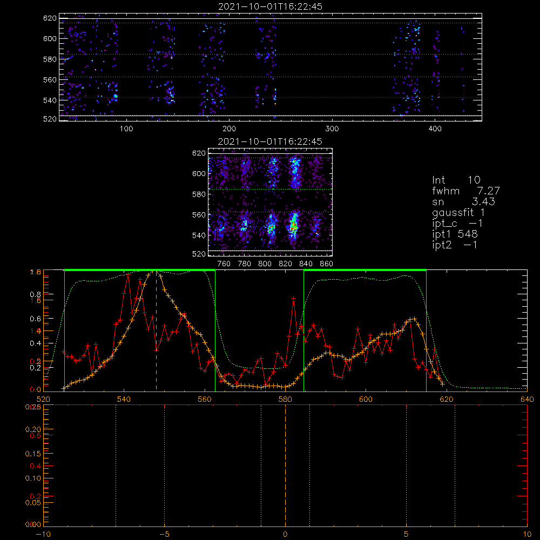
Task: Click x-axis label 640 on profile plot
Action: (x=527, y=400)
